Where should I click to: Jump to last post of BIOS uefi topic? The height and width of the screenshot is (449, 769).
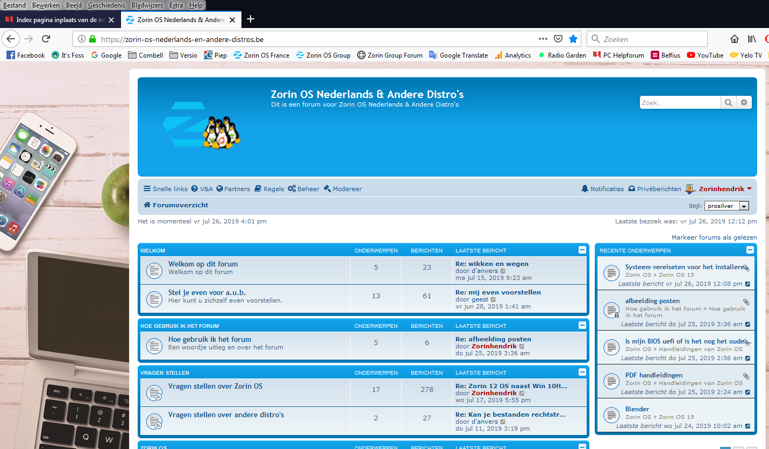(747, 359)
